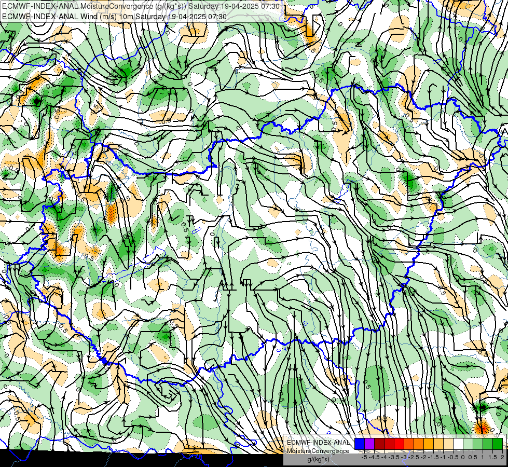Select the pale green 0 to 0.5 swatch
Viewport: 508px width, 467px height.
[x=468, y=444]
